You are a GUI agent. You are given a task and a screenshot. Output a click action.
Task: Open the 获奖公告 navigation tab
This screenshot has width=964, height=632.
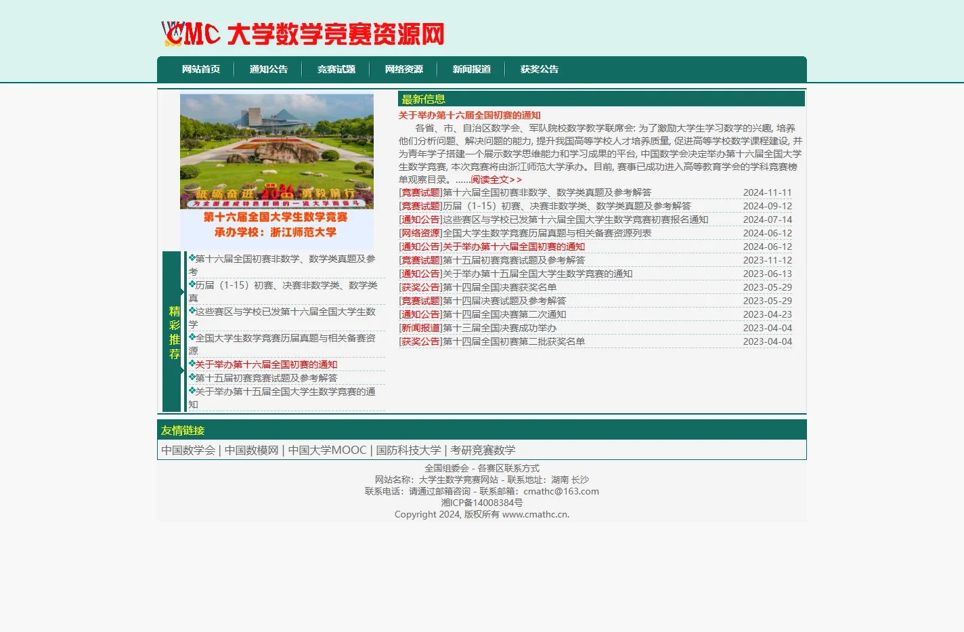click(x=540, y=69)
